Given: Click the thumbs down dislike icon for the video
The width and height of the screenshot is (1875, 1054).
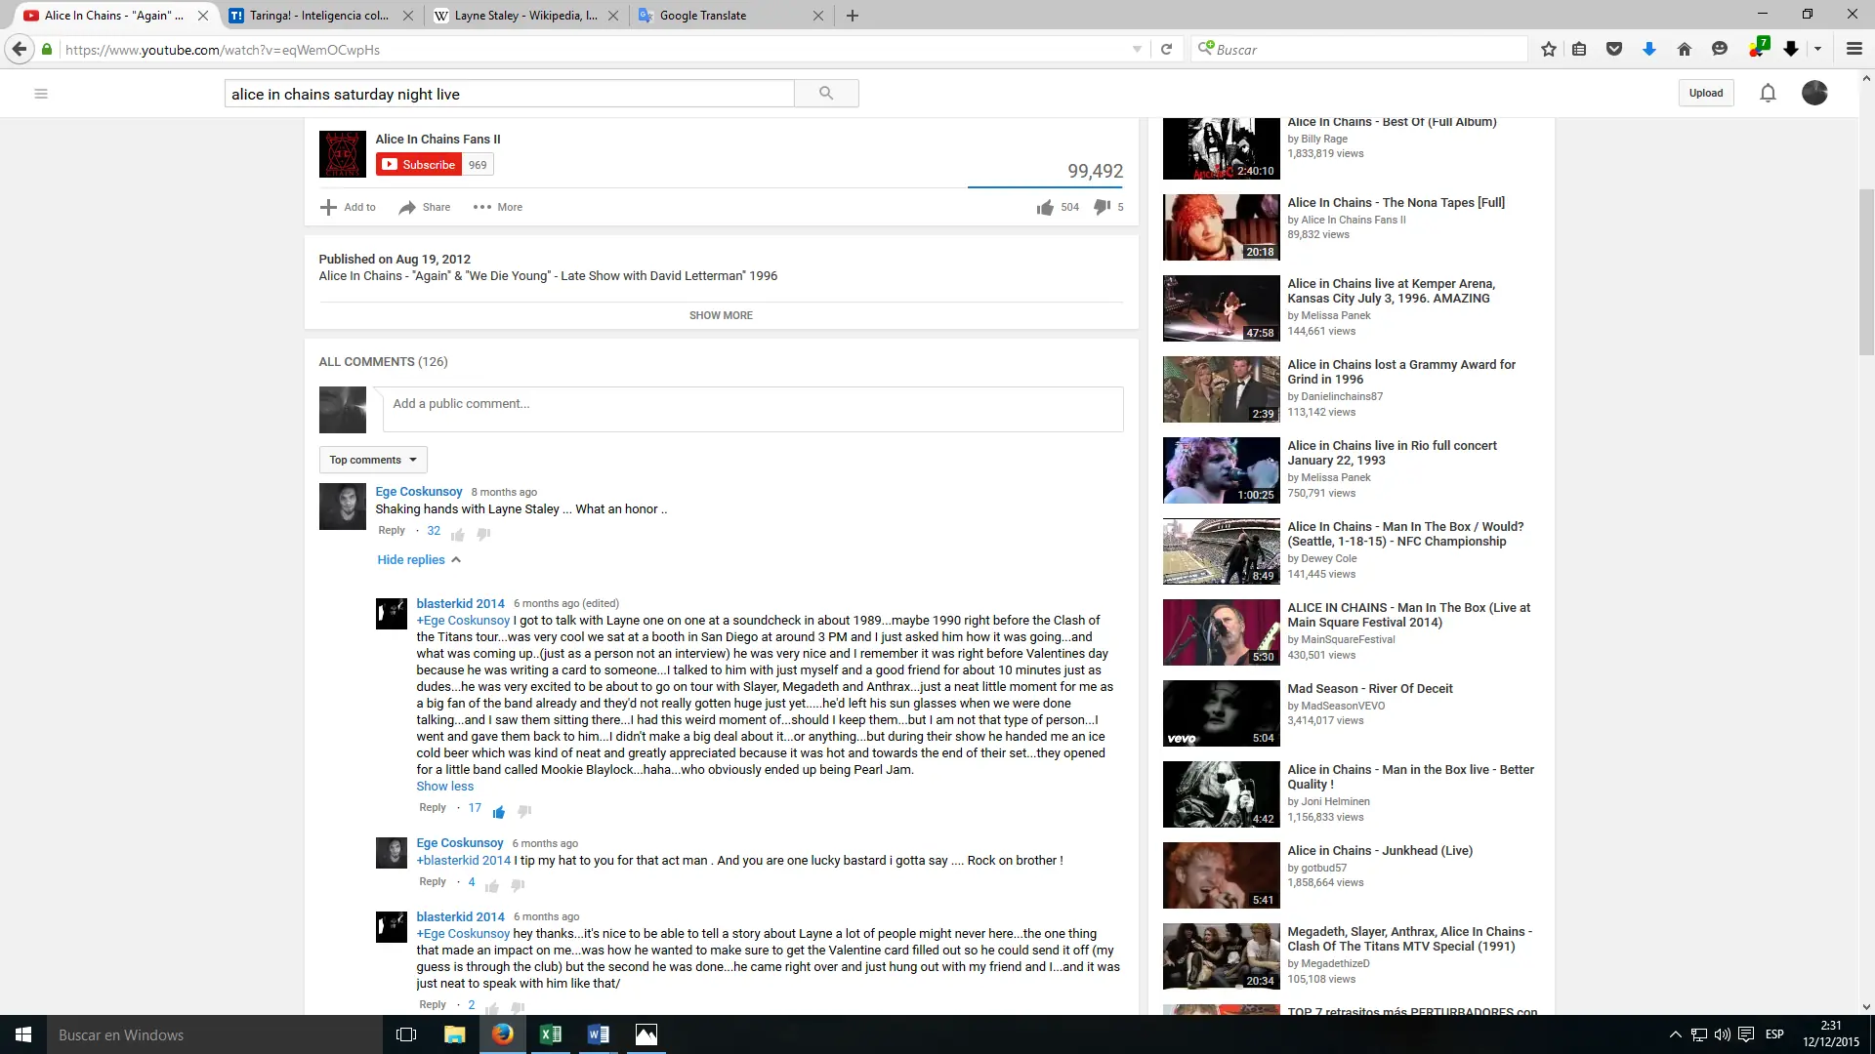Looking at the screenshot, I should point(1103,207).
